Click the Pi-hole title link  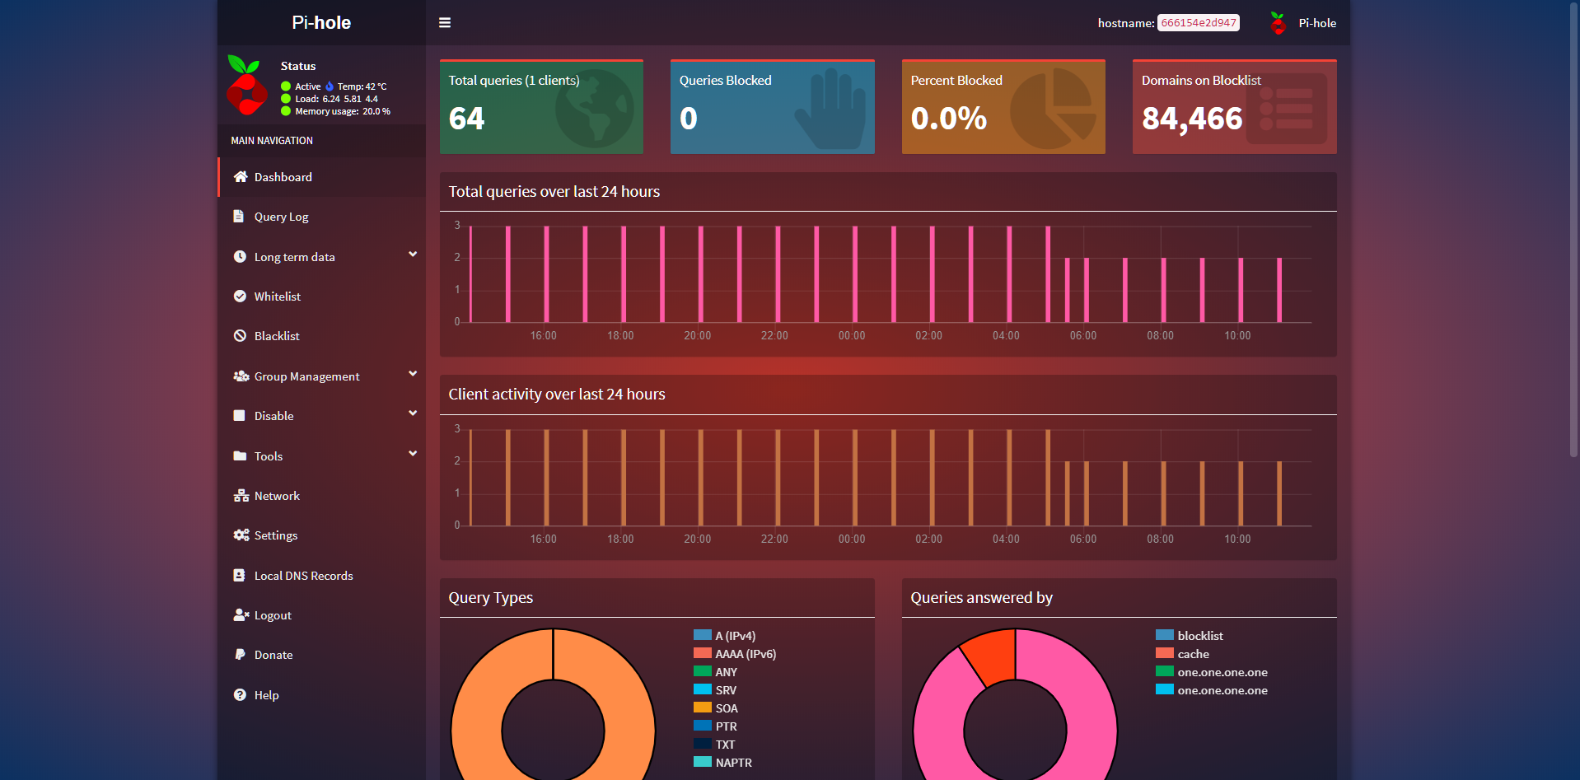click(x=321, y=23)
